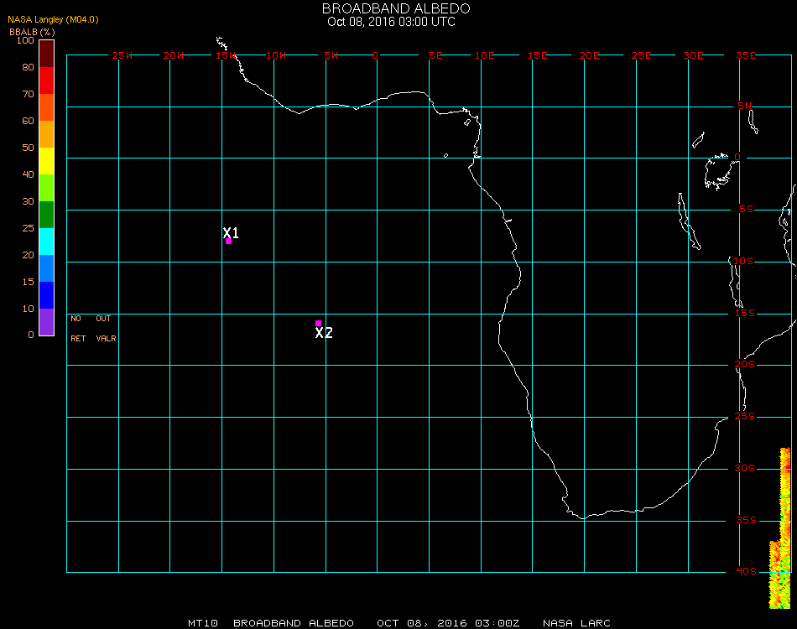Viewport: 797px width, 629px height.
Task: Click the '30S' latitude label
Action: click(745, 468)
